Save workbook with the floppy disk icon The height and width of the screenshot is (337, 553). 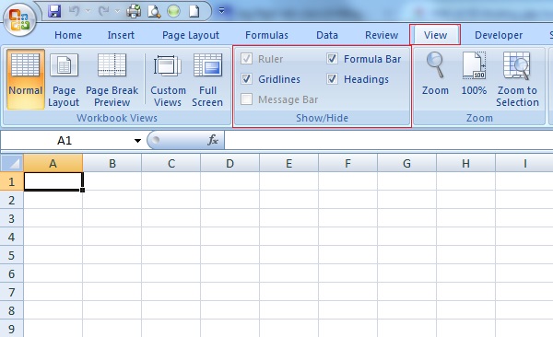click(54, 11)
